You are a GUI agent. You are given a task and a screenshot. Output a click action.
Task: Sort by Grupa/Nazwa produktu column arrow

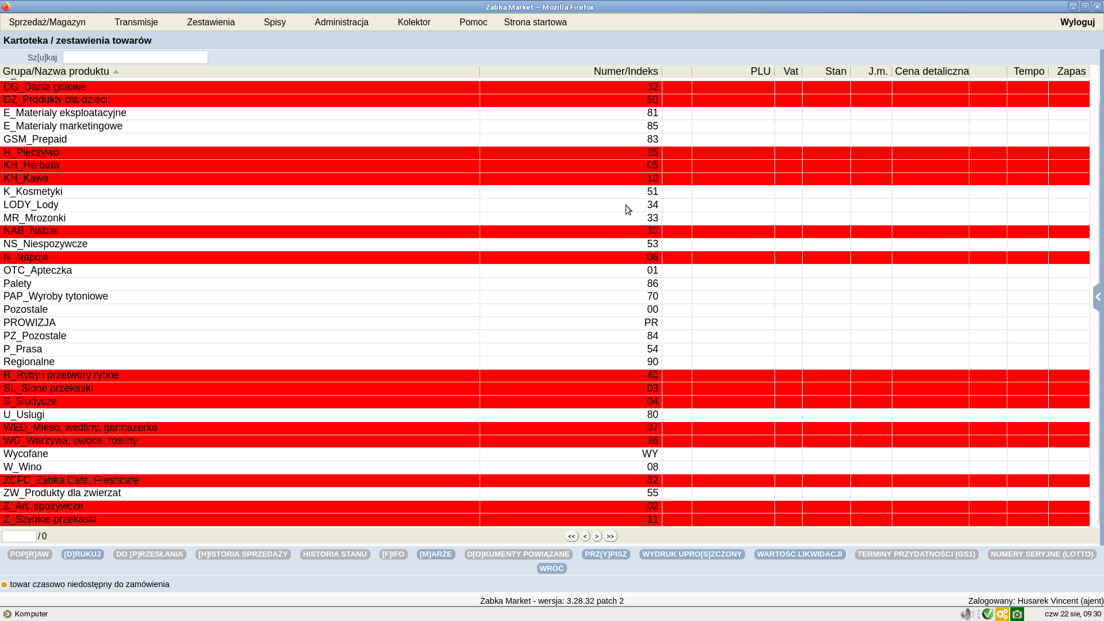point(116,72)
